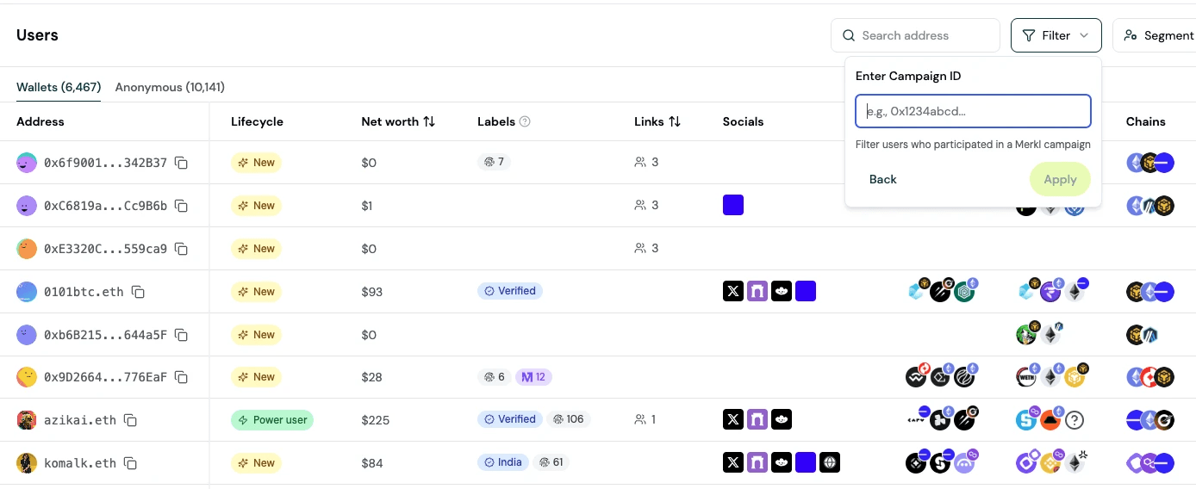The image size is (1196, 489).
Task: Sort by Links column arrows
Action: click(675, 121)
